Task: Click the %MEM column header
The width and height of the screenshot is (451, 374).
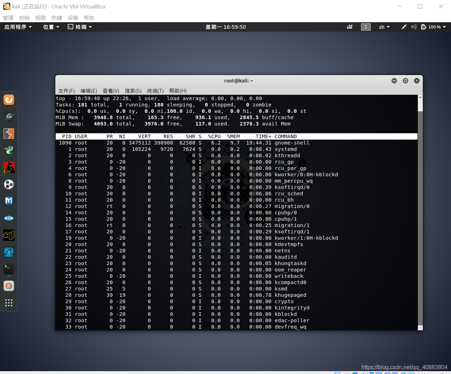Action: [x=233, y=136]
